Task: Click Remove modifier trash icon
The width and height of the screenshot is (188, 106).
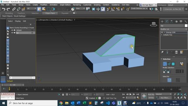Action: point(176,52)
